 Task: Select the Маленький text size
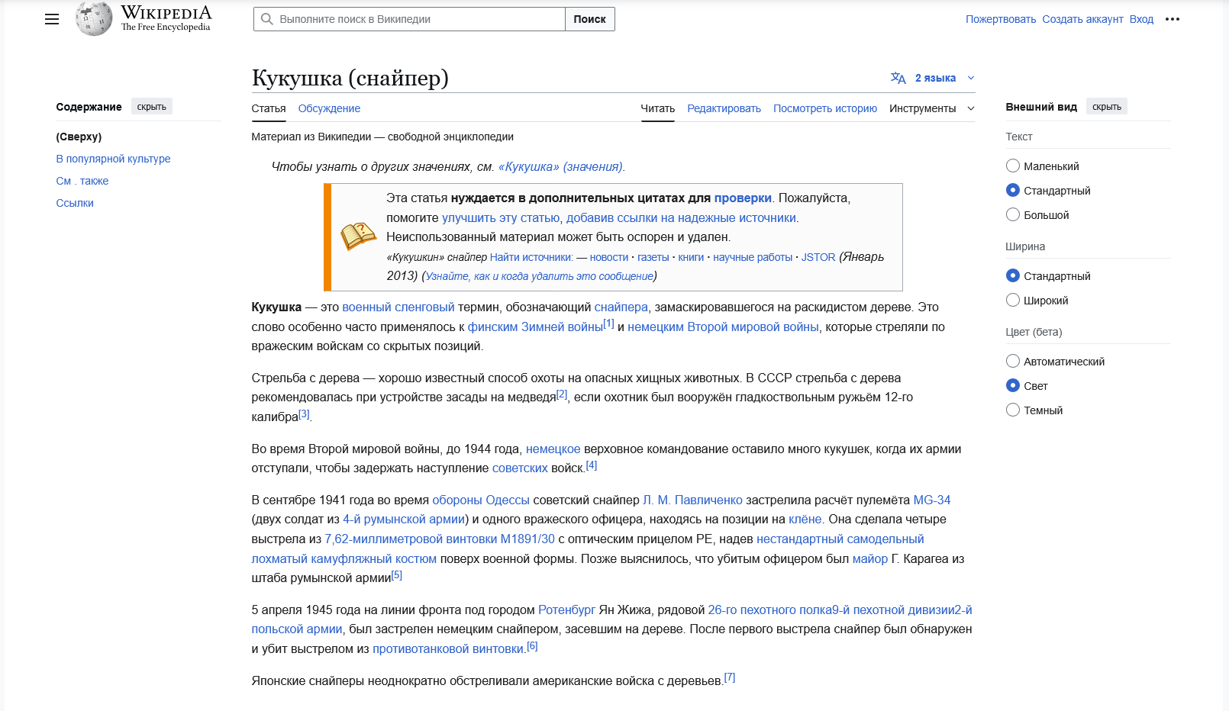pyautogui.click(x=1013, y=166)
